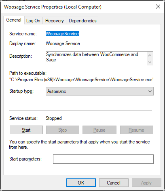The height and width of the screenshot is (191, 165).
Task: Click the description scroll up arrow
Action: [x=150, y=55]
